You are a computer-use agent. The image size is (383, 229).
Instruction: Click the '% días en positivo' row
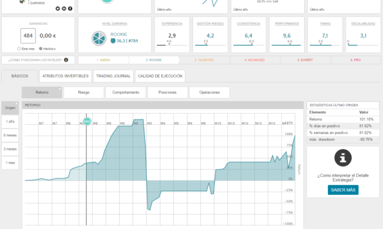coord(343,126)
